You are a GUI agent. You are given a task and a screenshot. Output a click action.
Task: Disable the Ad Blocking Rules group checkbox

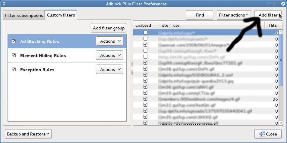[x=14, y=41]
